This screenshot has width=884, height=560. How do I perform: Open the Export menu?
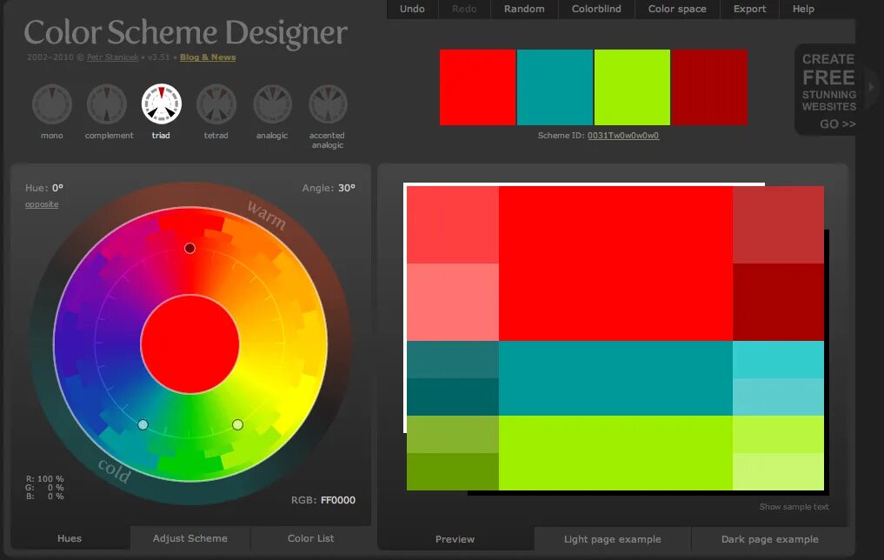750,9
